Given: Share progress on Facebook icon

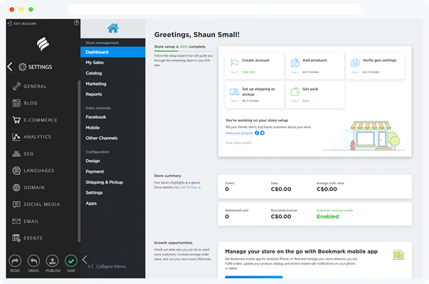Looking at the screenshot, I should [x=257, y=133].
